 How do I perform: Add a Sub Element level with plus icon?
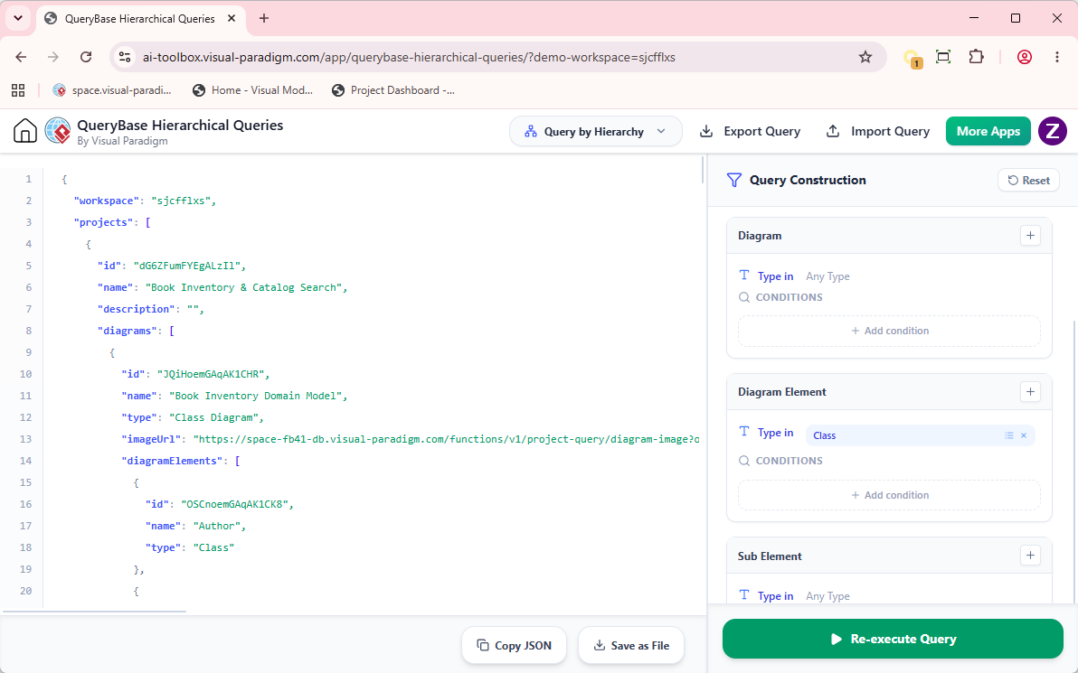1030,556
